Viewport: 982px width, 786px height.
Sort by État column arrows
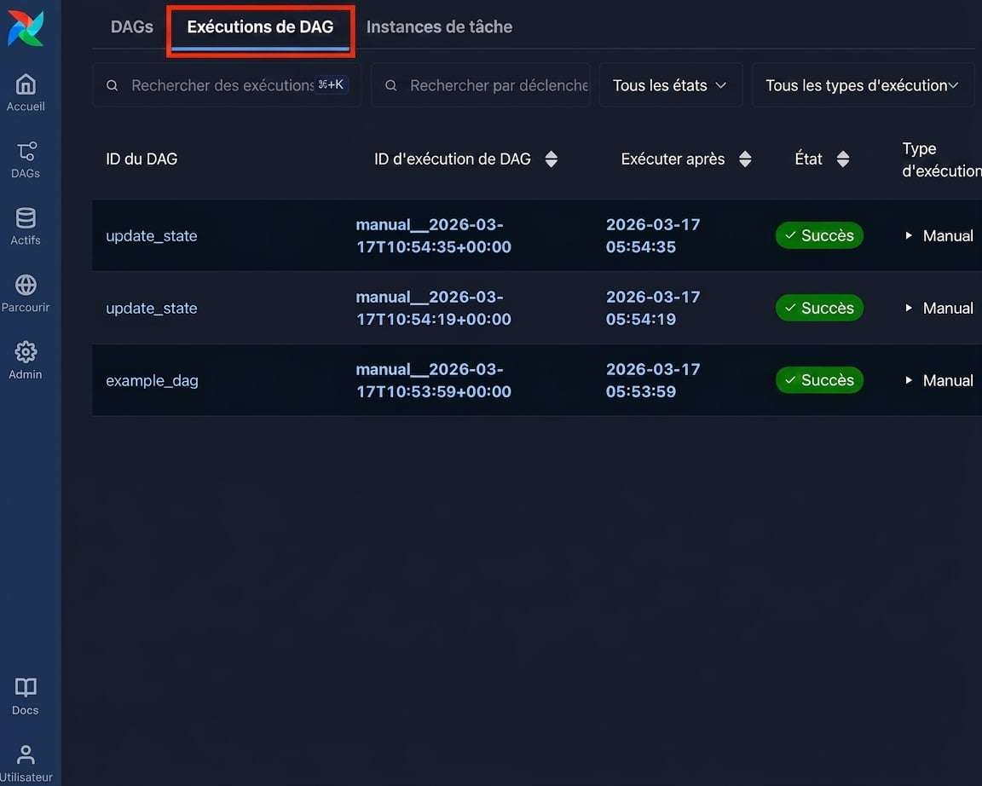pyautogui.click(x=843, y=159)
